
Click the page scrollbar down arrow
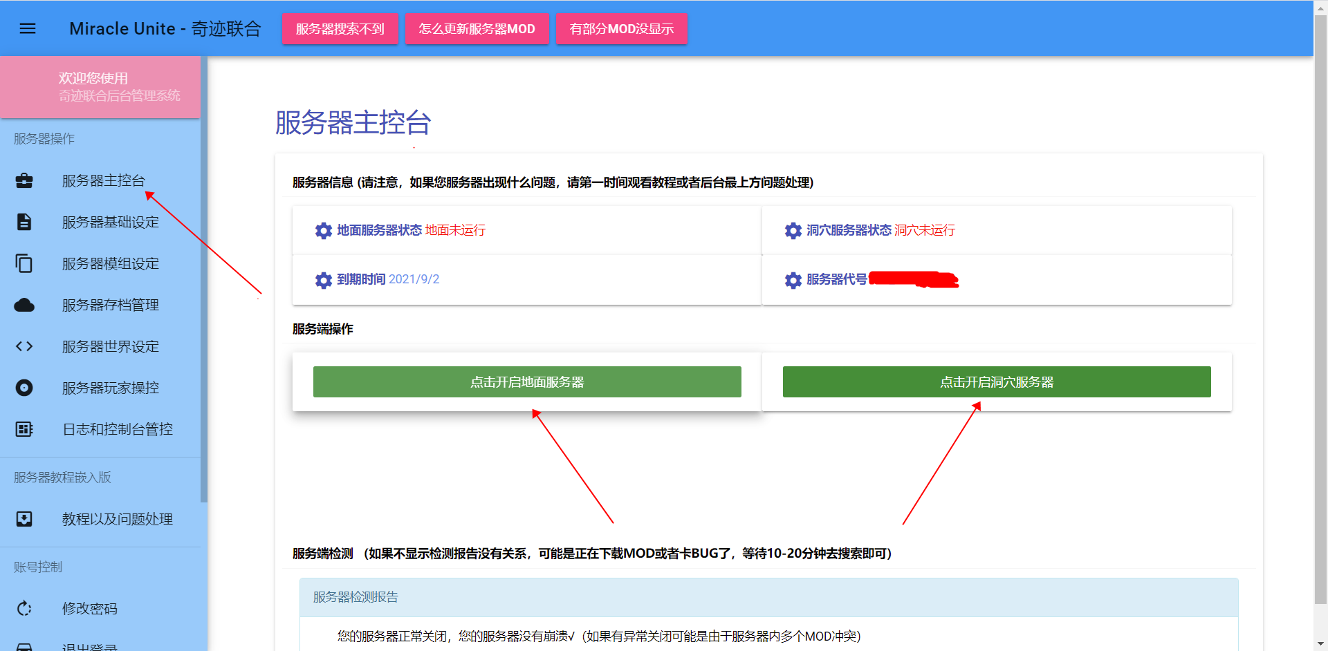click(1320, 644)
